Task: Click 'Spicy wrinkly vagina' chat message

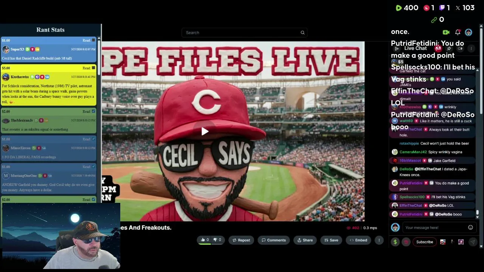Action: pos(445,152)
